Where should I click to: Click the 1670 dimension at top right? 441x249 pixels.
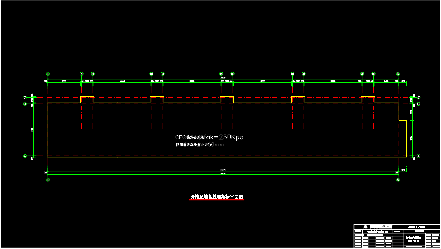point(403,81)
